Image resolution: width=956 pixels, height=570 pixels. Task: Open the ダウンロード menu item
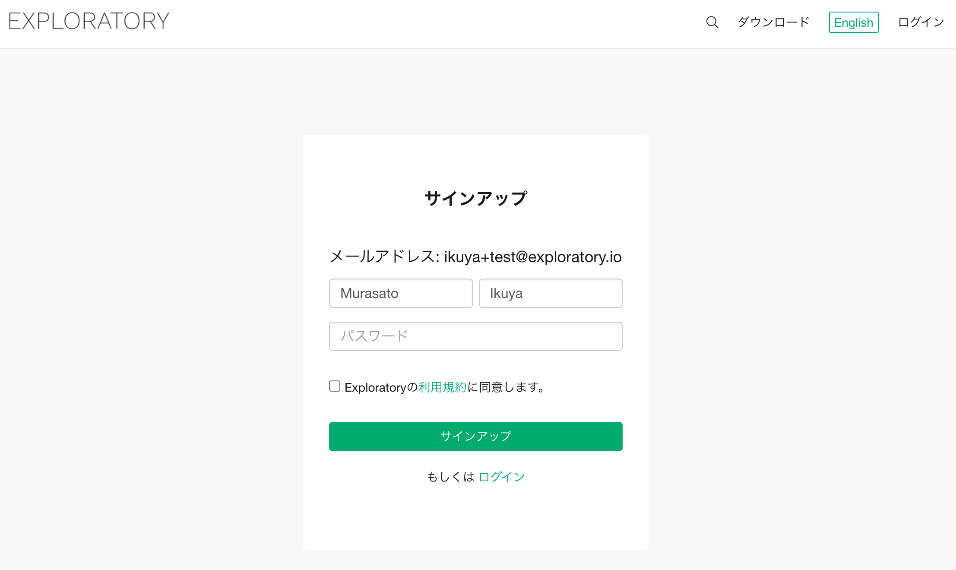pos(773,22)
